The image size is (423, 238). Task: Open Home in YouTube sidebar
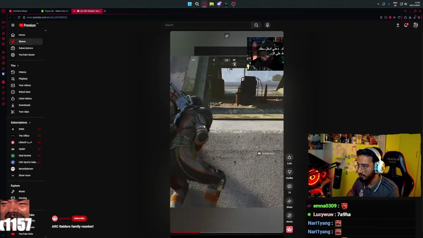[26, 35]
